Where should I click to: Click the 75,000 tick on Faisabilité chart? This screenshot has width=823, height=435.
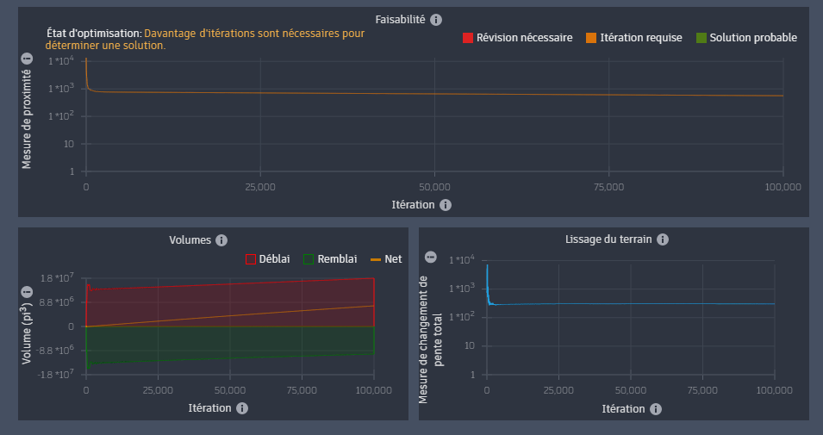(609, 187)
